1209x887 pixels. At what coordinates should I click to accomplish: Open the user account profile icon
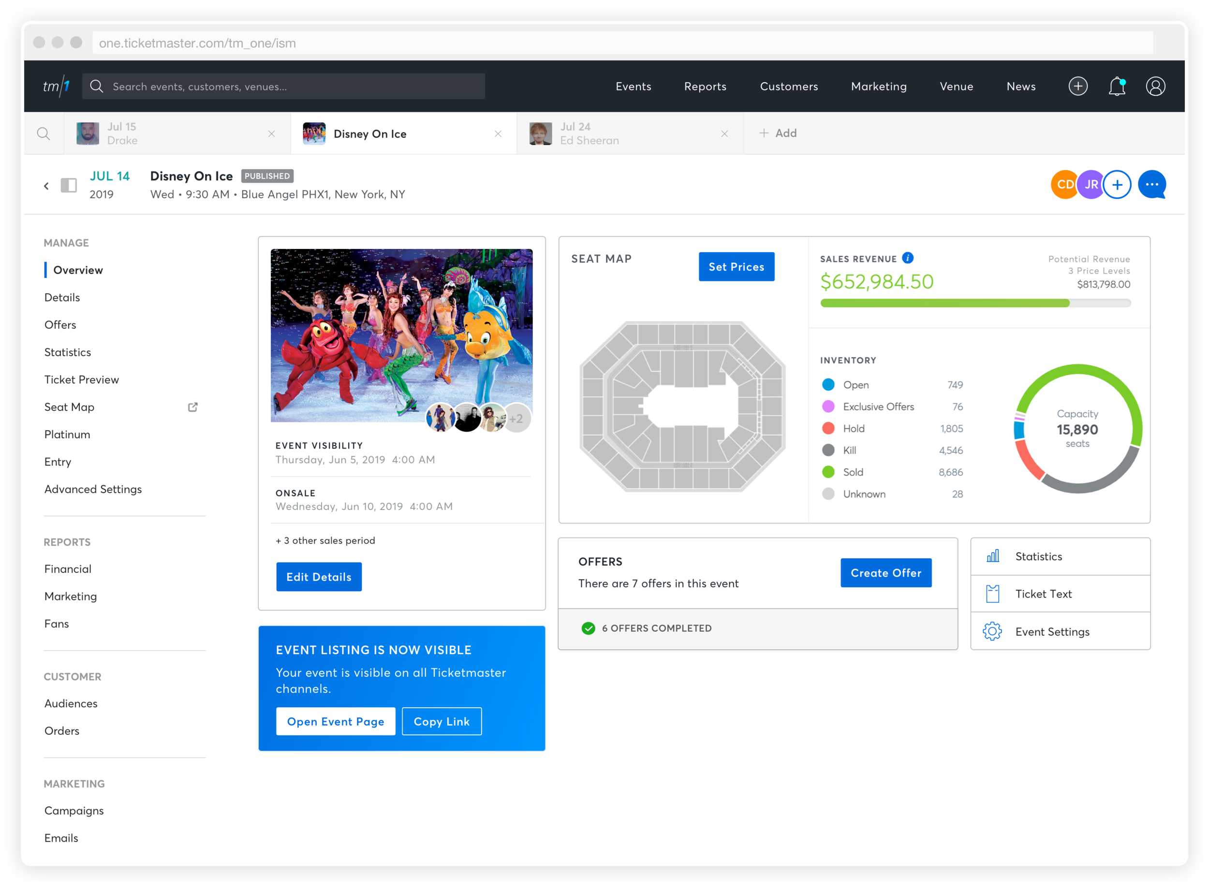click(x=1155, y=87)
